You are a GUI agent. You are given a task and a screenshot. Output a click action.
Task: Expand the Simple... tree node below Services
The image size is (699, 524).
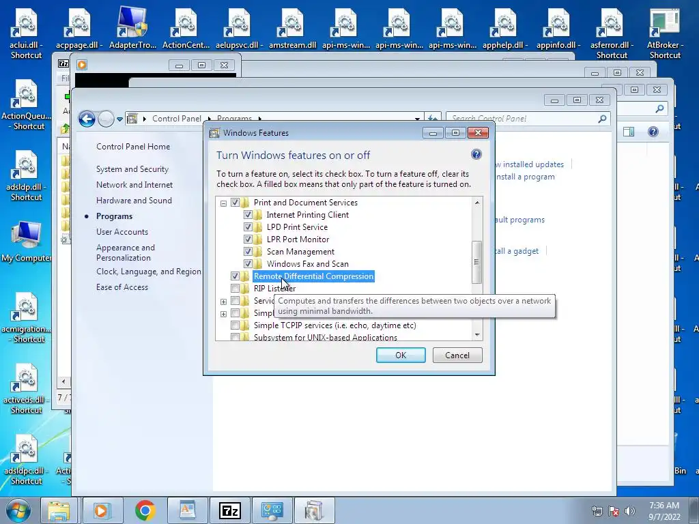click(x=223, y=314)
